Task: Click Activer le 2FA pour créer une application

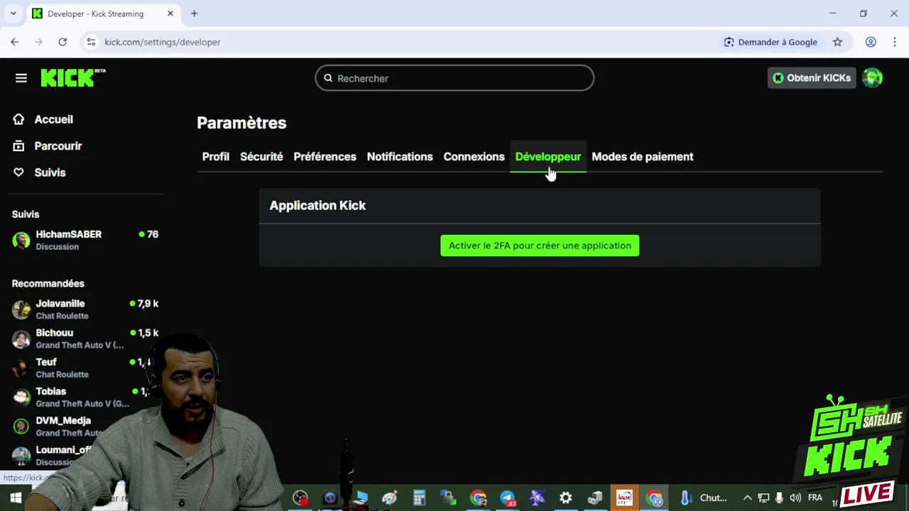Action: (x=540, y=246)
